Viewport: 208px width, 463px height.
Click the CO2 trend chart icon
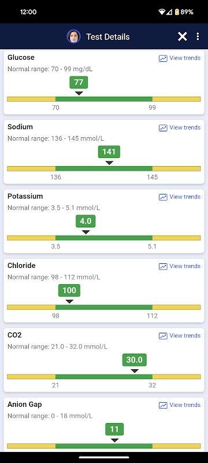click(163, 336)
